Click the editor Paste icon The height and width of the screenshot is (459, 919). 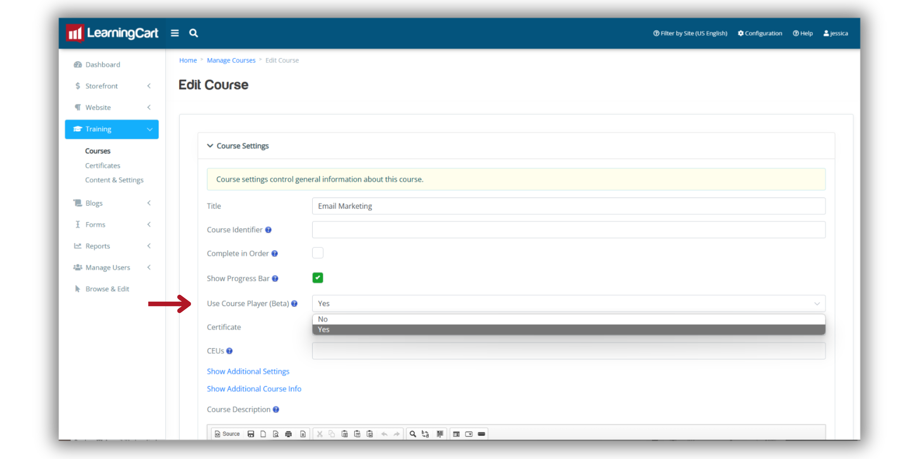pos(344,434)
